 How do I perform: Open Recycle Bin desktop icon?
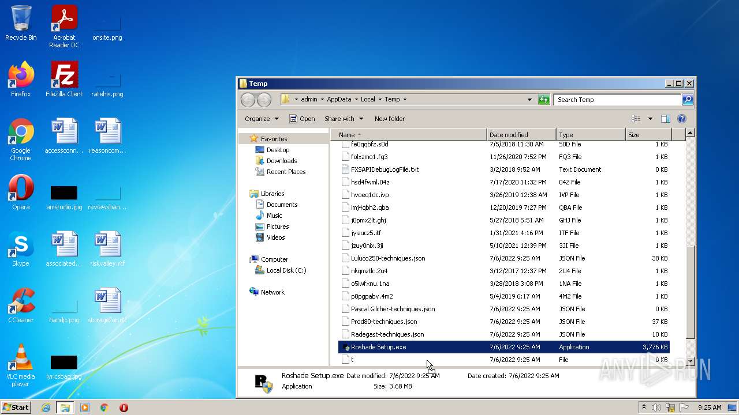[x=21, y=23]
